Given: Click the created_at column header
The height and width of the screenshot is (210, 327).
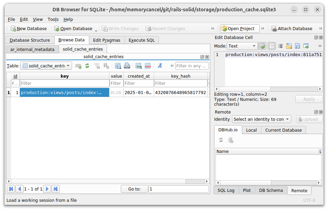Looking at the screenshot, I should [x=139, y=76].
